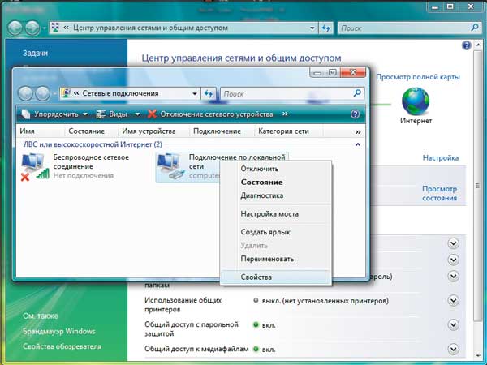Image resolution: width=487 pixels, height=365 pixels.
Task: Click refresh button beside the address bar
Action: 209,94
